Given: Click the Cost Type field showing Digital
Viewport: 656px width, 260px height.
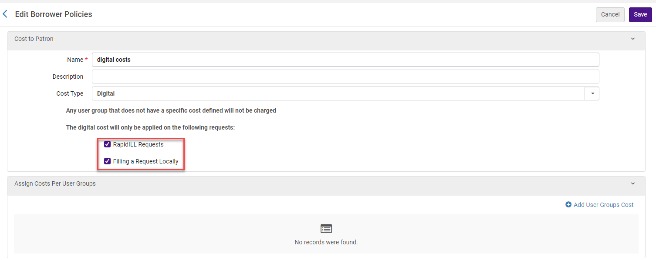Looking at the screenshot, I should pyautogui.click(x=338, y=93).
